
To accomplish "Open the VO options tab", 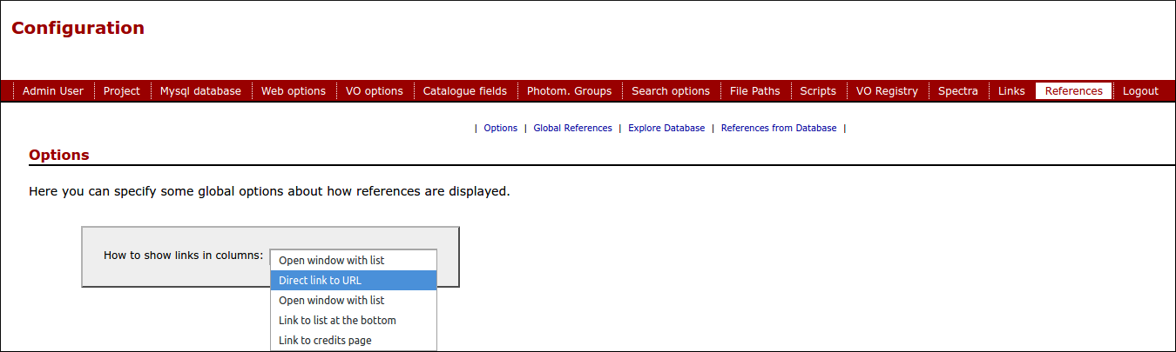I will 375,90.
